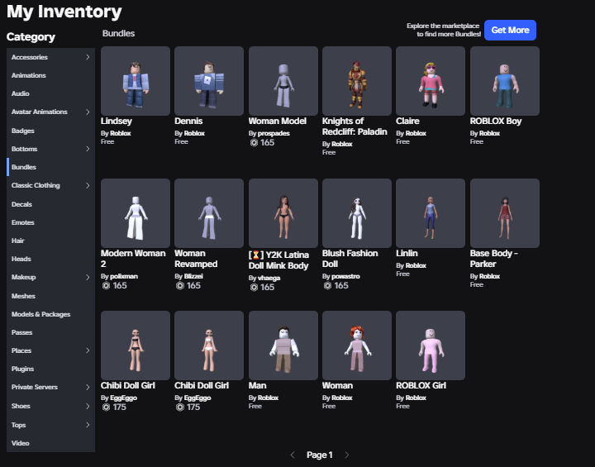Open the ROBLOX Boy thumbnail

click(505, 81)
